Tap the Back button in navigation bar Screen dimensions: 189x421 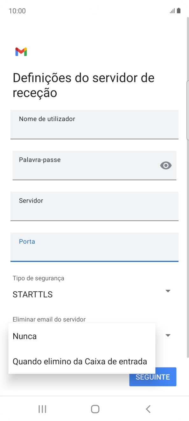pyautogui.click(x=148, y=409)
